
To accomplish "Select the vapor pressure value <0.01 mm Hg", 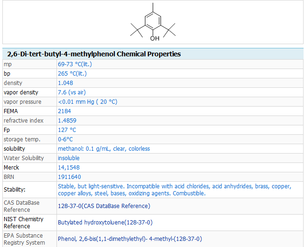I will click(88, 101).
